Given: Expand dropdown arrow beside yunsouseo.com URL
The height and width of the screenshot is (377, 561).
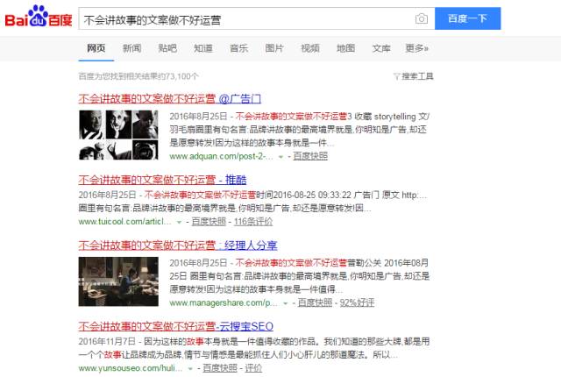Looking at the screenshot, I should (190, 368).
